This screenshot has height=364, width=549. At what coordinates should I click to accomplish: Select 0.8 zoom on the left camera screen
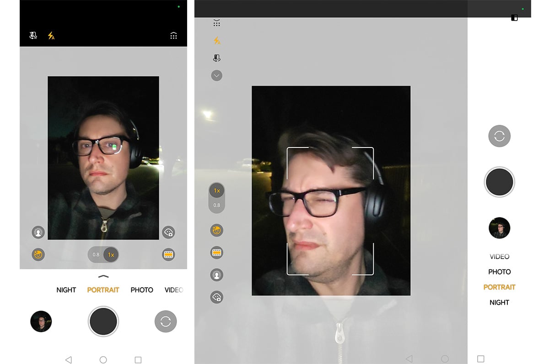click(x=96, y=254)
